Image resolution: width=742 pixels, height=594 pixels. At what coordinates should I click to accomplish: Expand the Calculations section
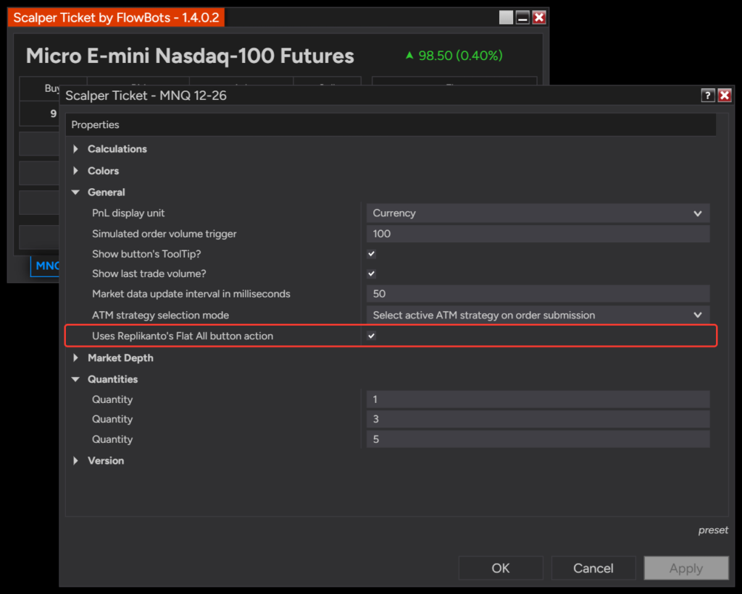pyautogui.click(x=75, y=149)
